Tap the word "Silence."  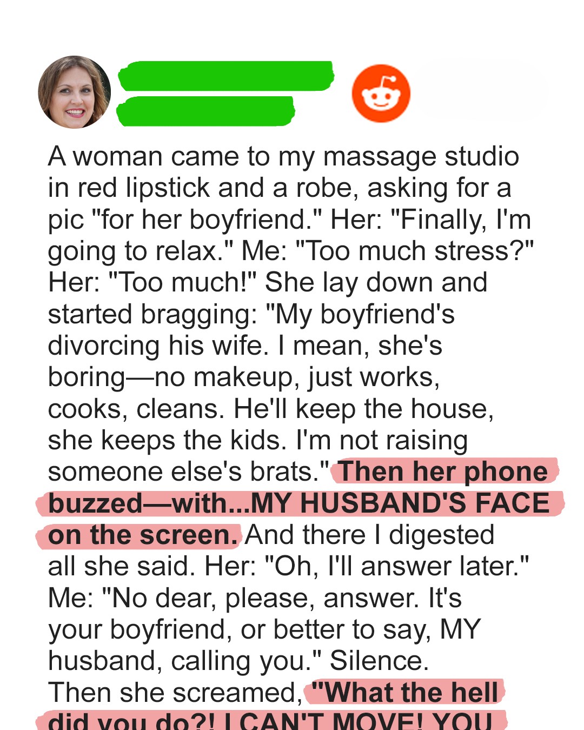click(x=379, y=661)
